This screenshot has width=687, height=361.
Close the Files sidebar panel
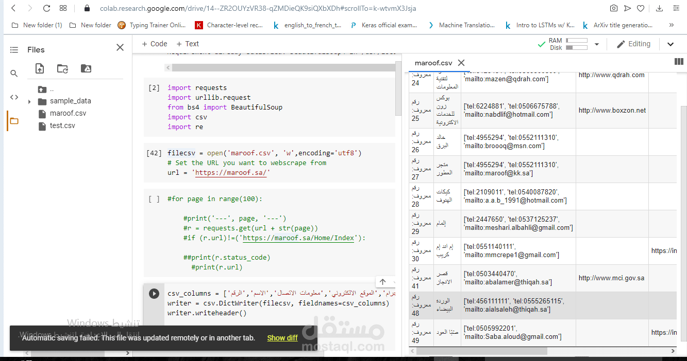[x=120, y=47]
